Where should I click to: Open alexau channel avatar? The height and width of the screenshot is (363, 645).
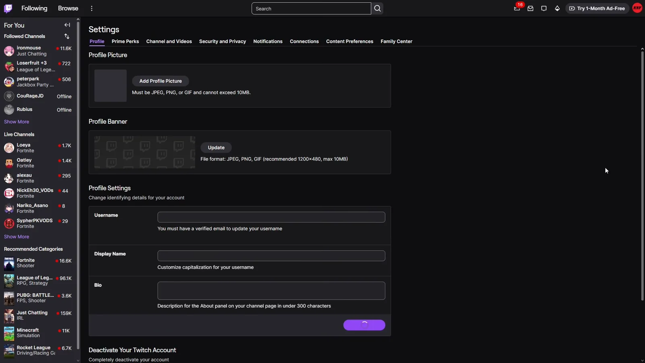click(x=9, y=178)
